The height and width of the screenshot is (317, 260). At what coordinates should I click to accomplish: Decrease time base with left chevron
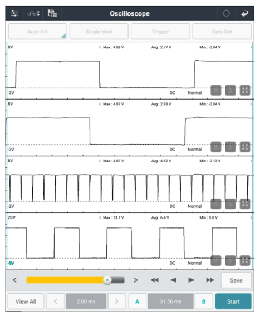point(56,301)
